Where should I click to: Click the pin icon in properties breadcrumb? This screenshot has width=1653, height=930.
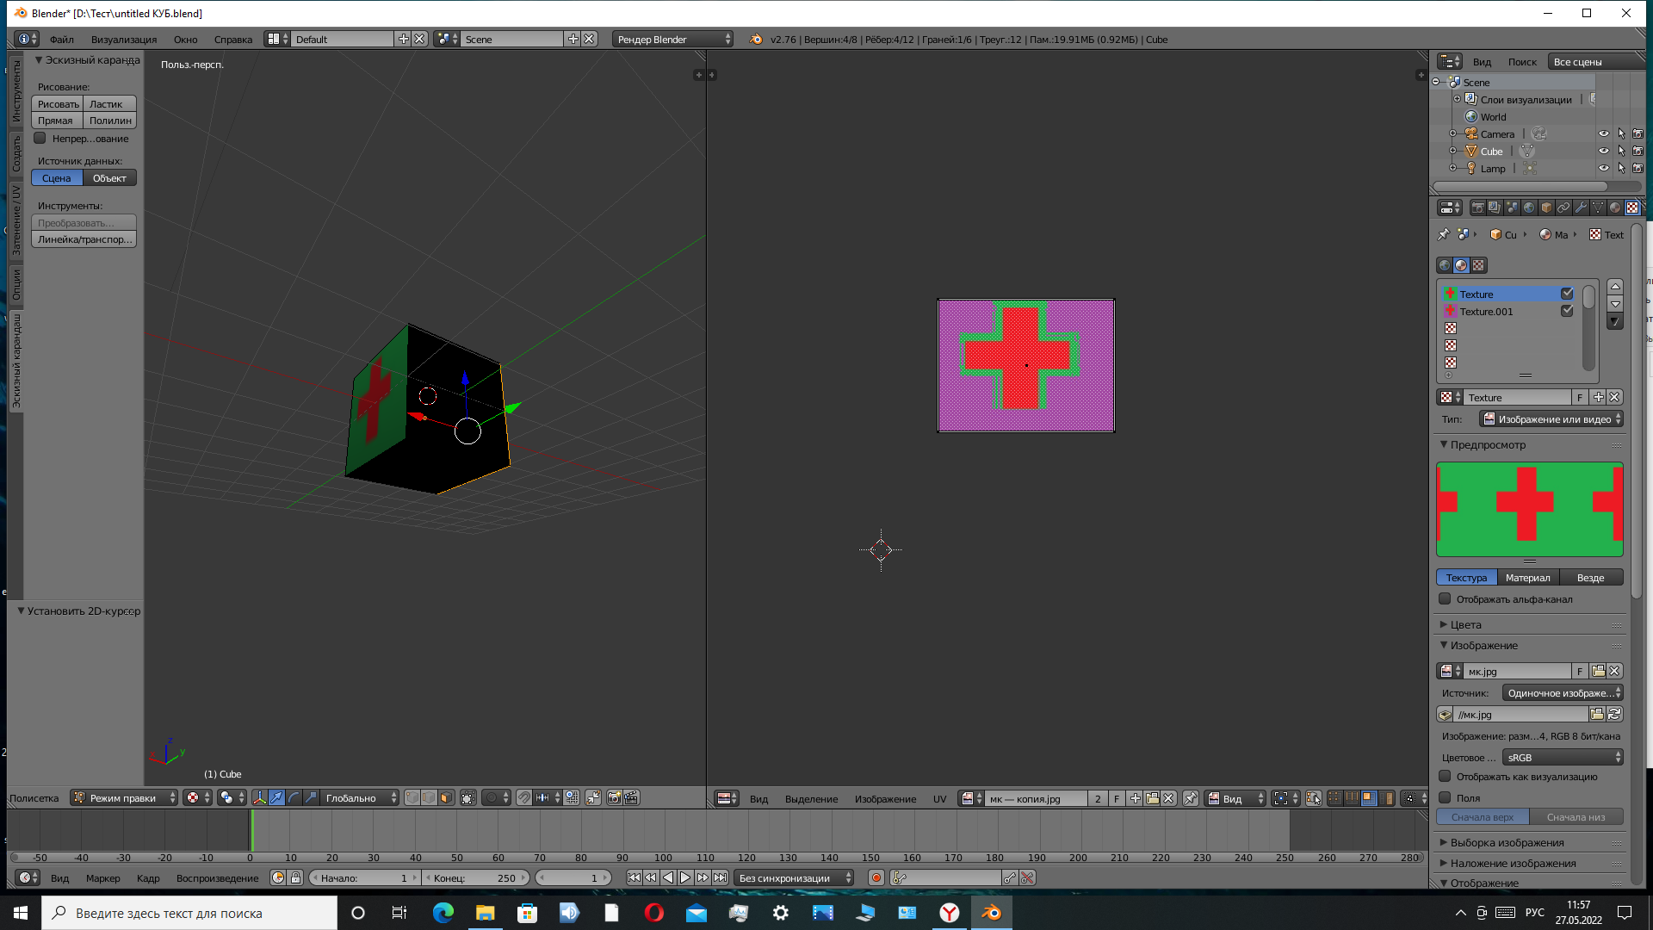pos(1444,234)
